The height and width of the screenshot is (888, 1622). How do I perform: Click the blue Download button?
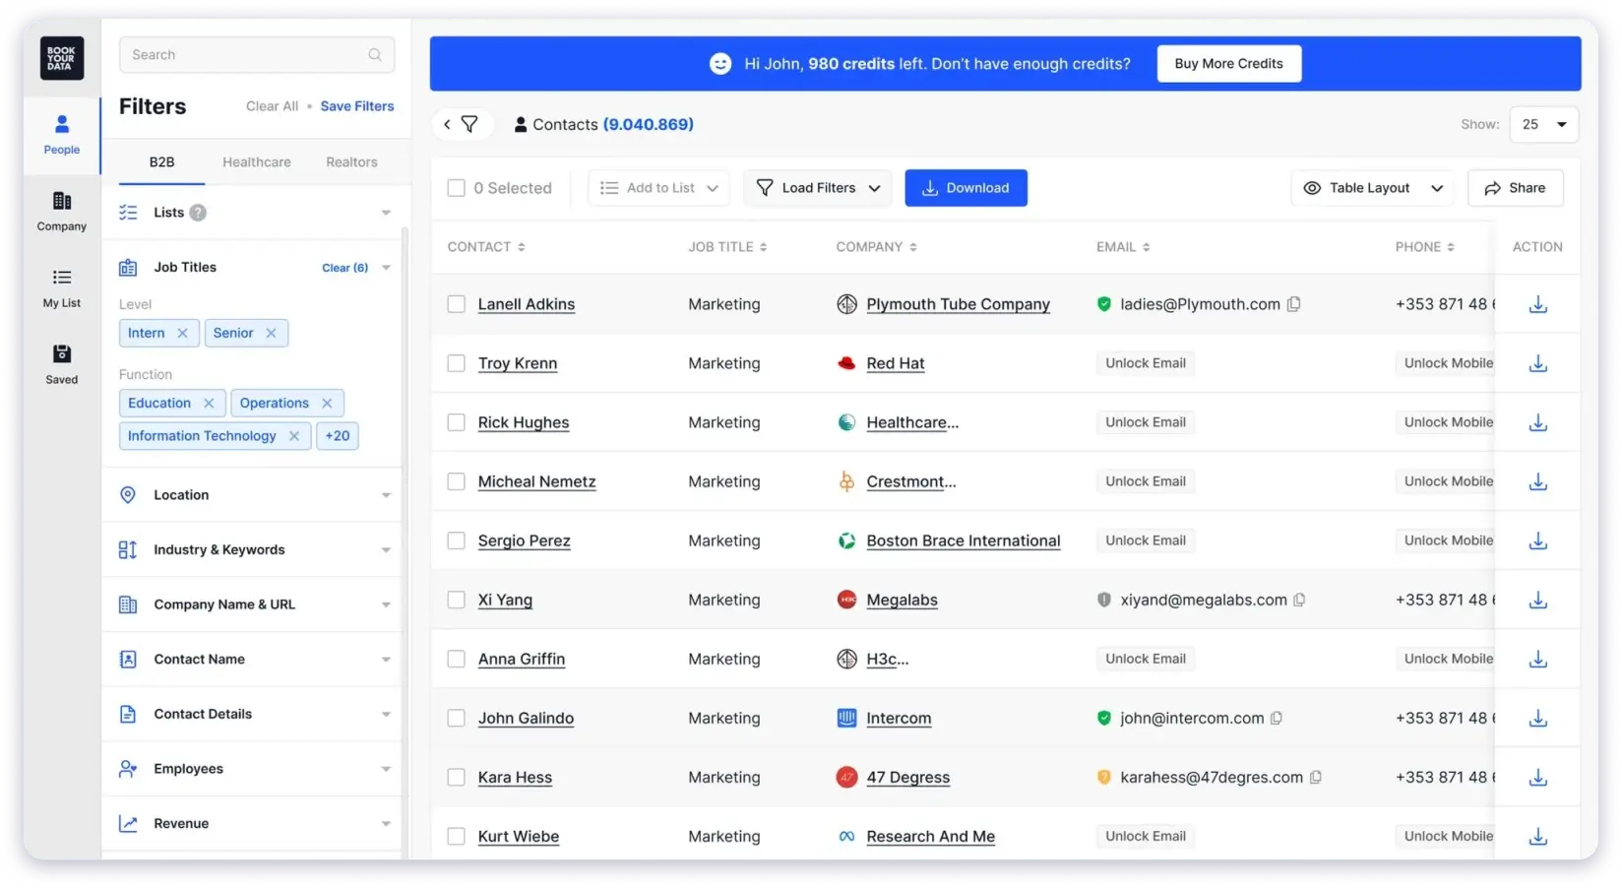pos(966,188)
